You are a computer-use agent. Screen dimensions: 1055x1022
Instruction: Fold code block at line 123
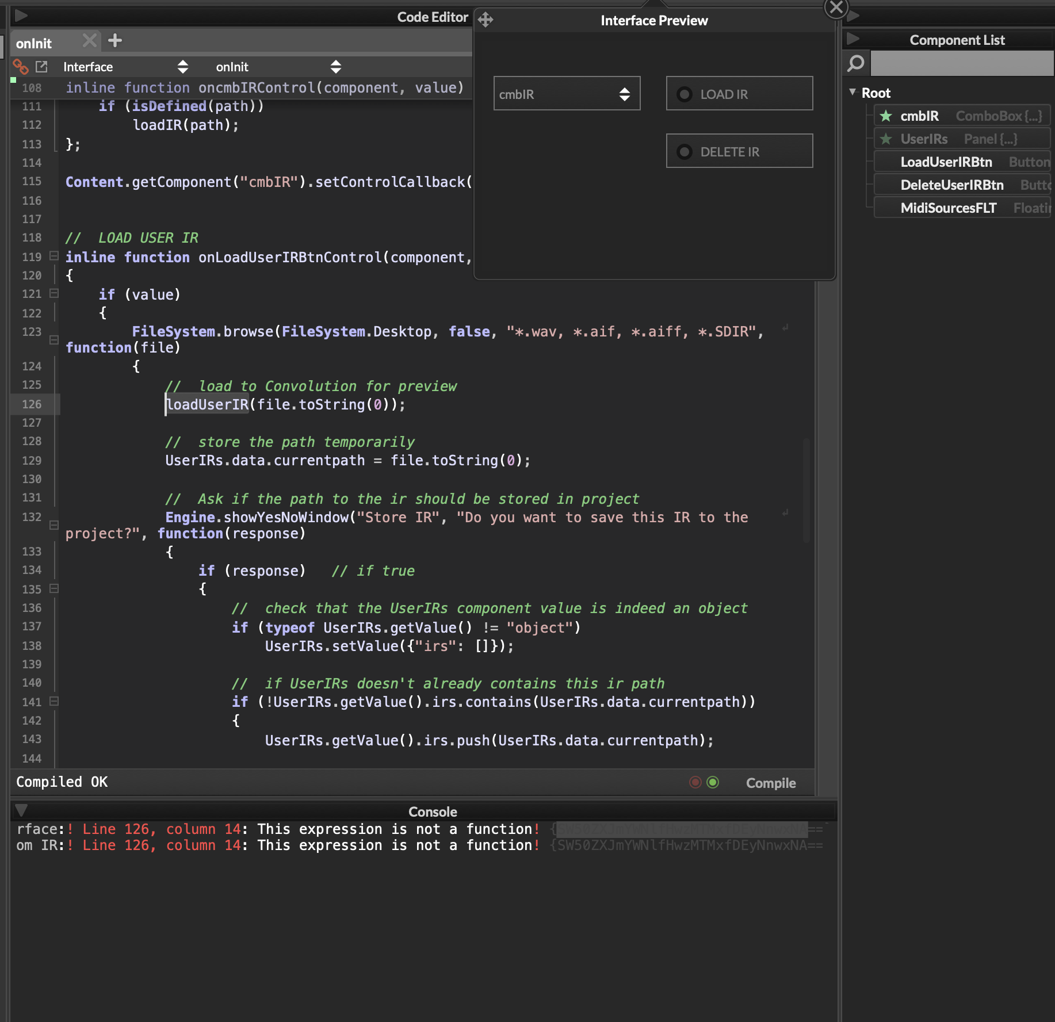tap(53, 340)
